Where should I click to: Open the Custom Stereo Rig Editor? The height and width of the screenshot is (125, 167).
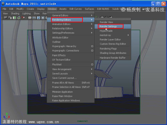[x=113, y=44]
